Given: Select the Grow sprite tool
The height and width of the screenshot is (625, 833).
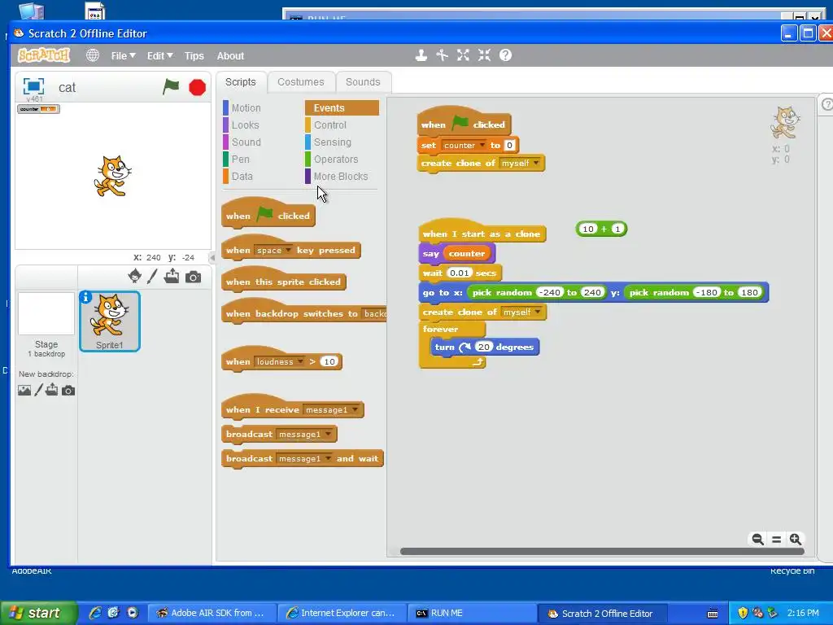Looking at the screenshot, I should 463,55.
